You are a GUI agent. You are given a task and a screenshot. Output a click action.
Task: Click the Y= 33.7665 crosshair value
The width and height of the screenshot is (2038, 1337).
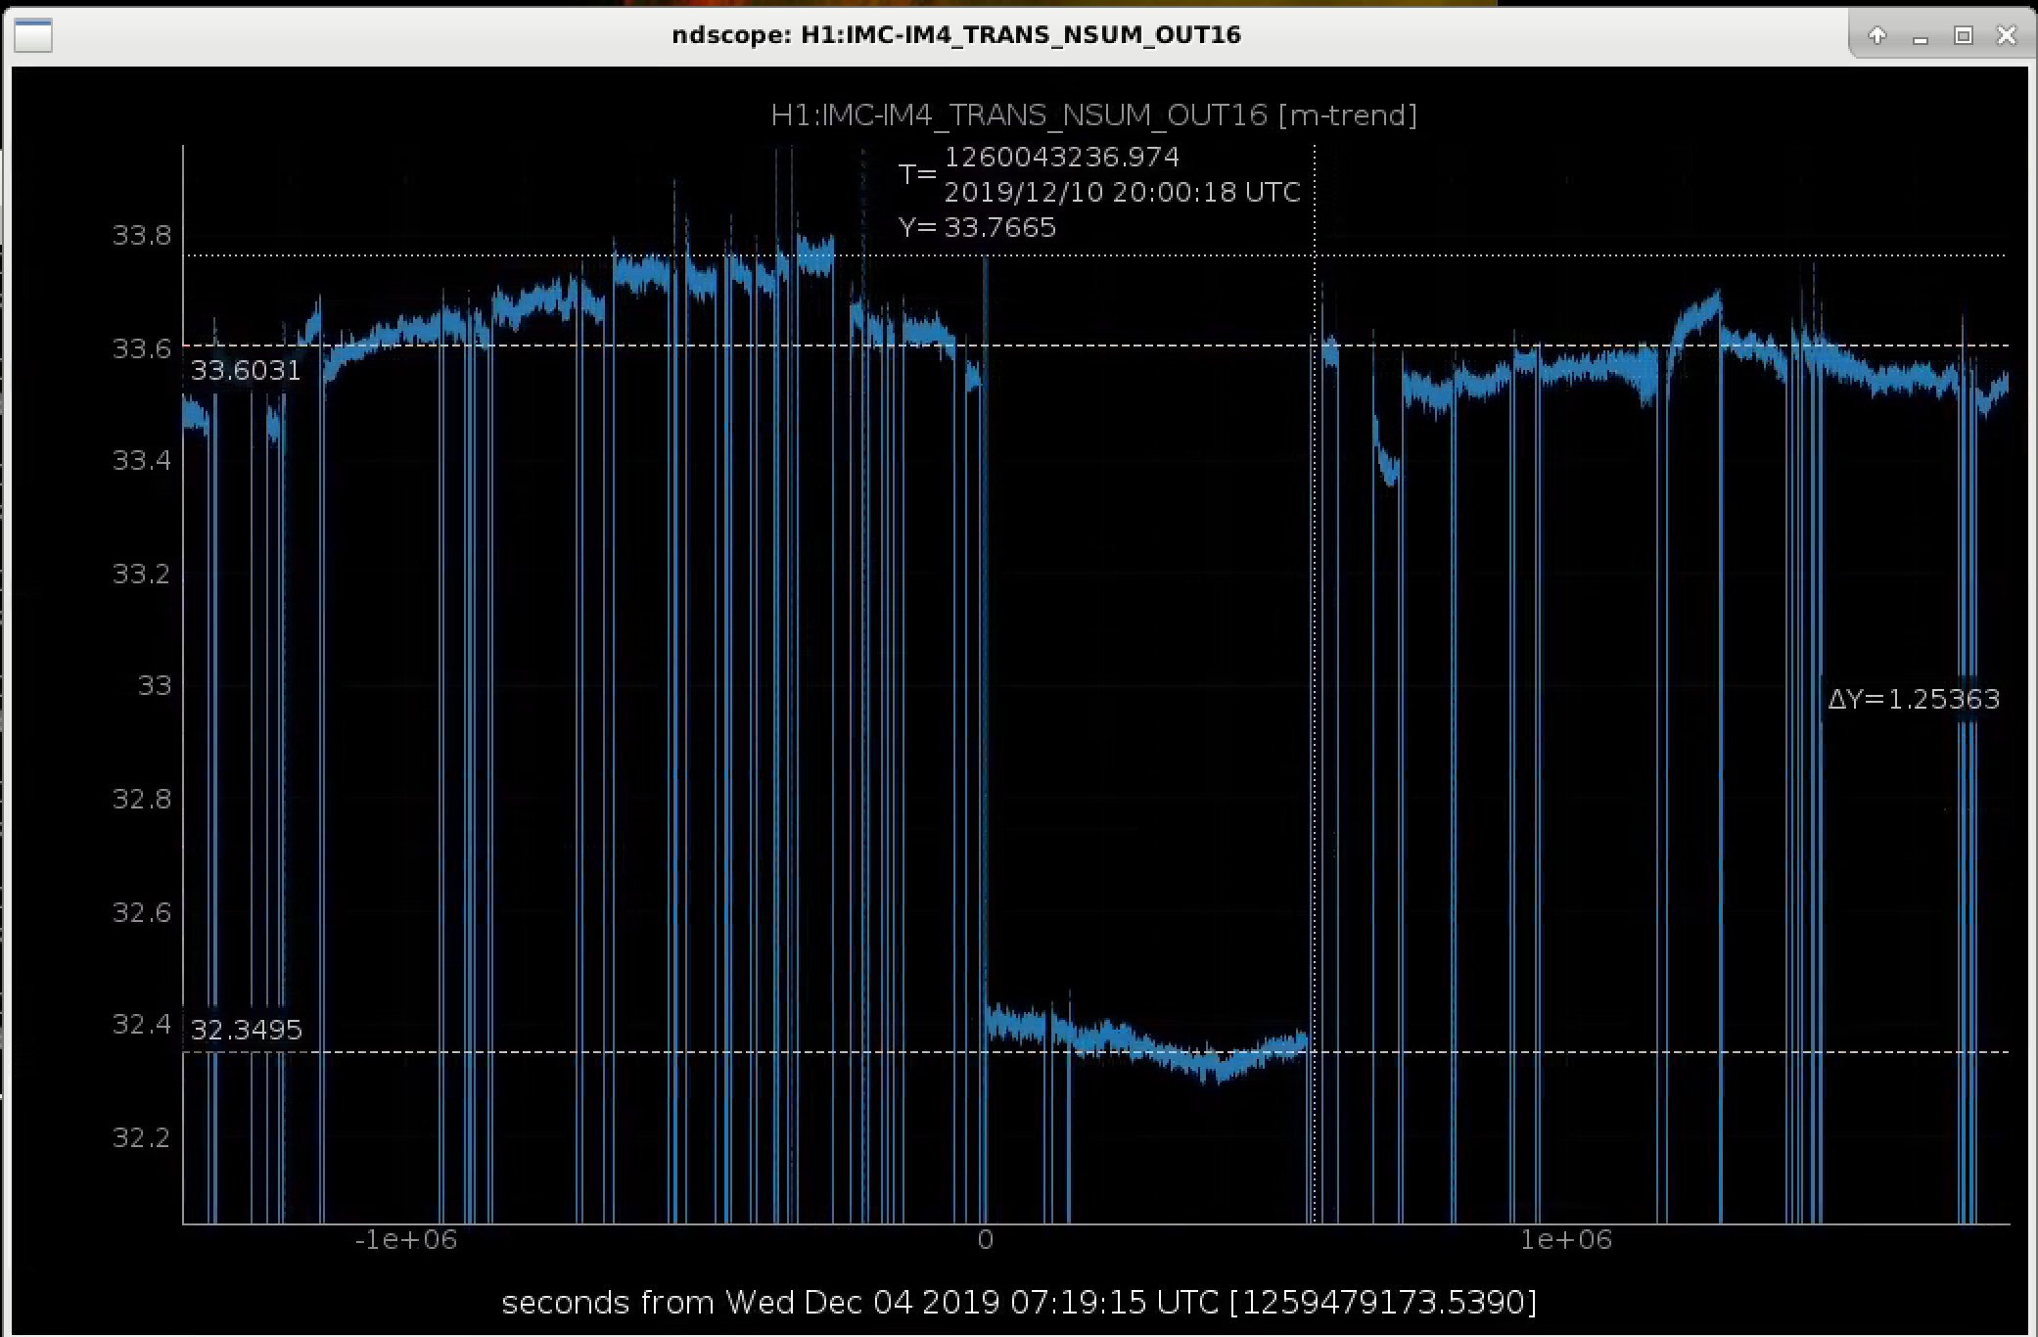click(977, 227)
